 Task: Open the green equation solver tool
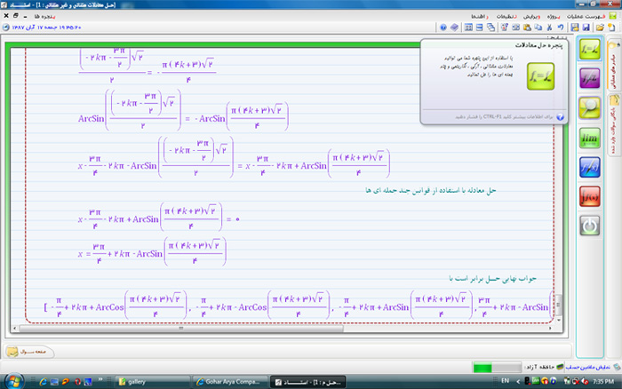tap(588, 52)
